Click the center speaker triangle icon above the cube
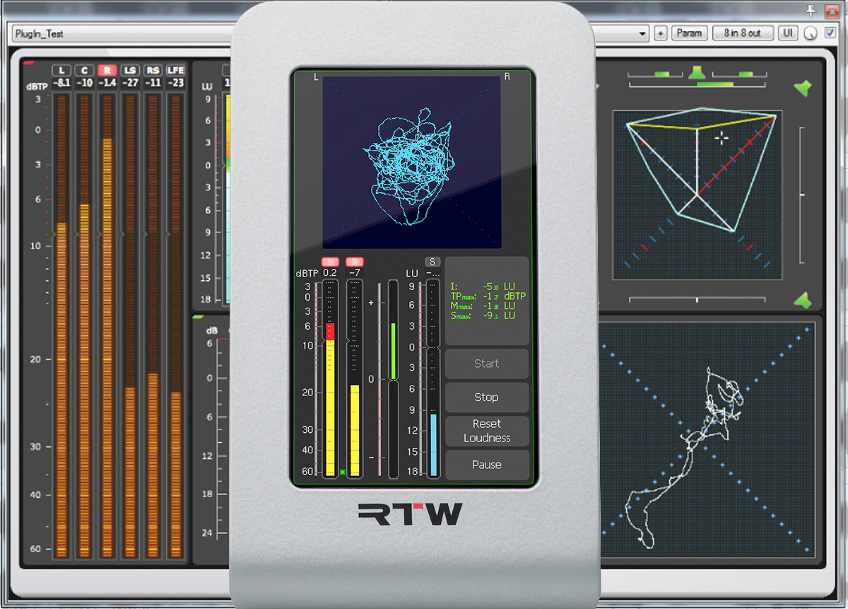 [697, 72]
